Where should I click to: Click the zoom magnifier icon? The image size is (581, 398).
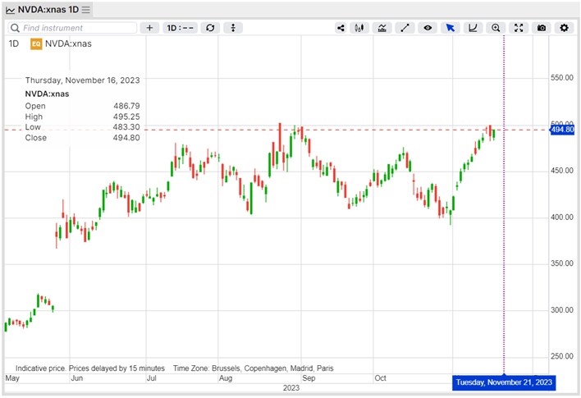496,28
